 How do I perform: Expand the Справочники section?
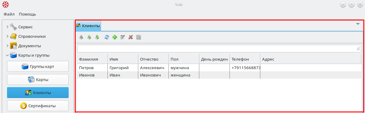7,37
